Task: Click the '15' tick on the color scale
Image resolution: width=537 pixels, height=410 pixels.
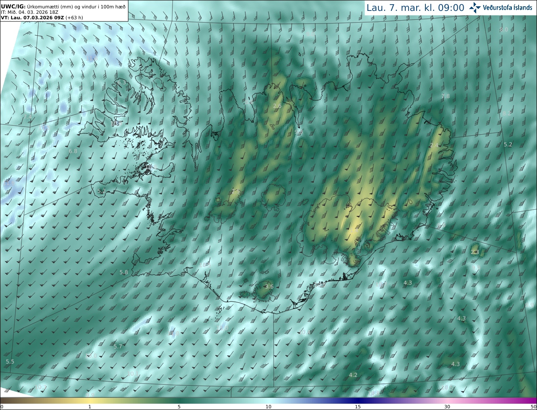Action: tap(358, 407)
